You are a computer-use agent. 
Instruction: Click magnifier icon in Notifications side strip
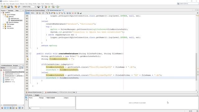(26, 97)
